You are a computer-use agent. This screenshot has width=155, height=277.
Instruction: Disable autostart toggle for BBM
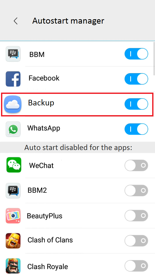click(136, 54)
